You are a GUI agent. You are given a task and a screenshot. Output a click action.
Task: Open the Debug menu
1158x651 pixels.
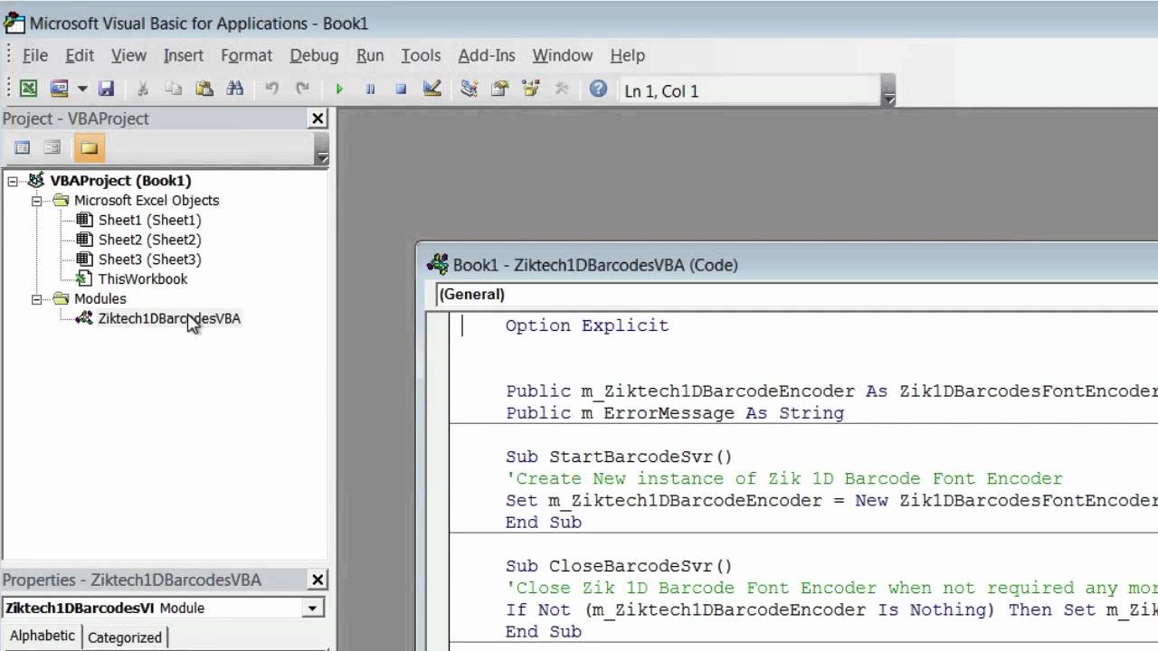click(314, 55)
